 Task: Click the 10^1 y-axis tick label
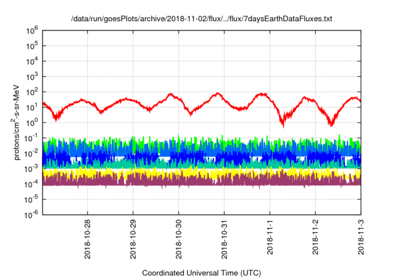(x=32, y=107)
